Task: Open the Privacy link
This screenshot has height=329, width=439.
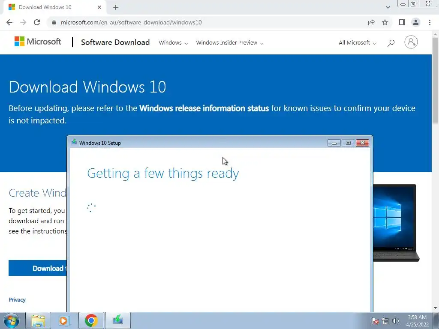Action: point(17,299)
